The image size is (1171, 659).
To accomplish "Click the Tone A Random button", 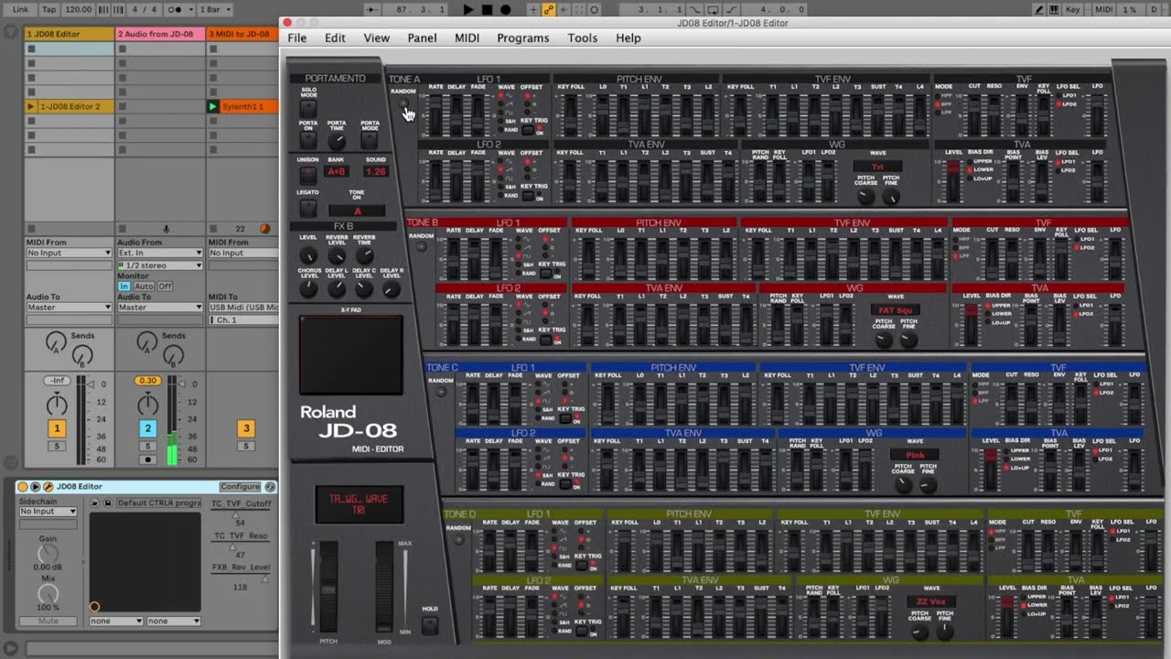I will (403, 104).
